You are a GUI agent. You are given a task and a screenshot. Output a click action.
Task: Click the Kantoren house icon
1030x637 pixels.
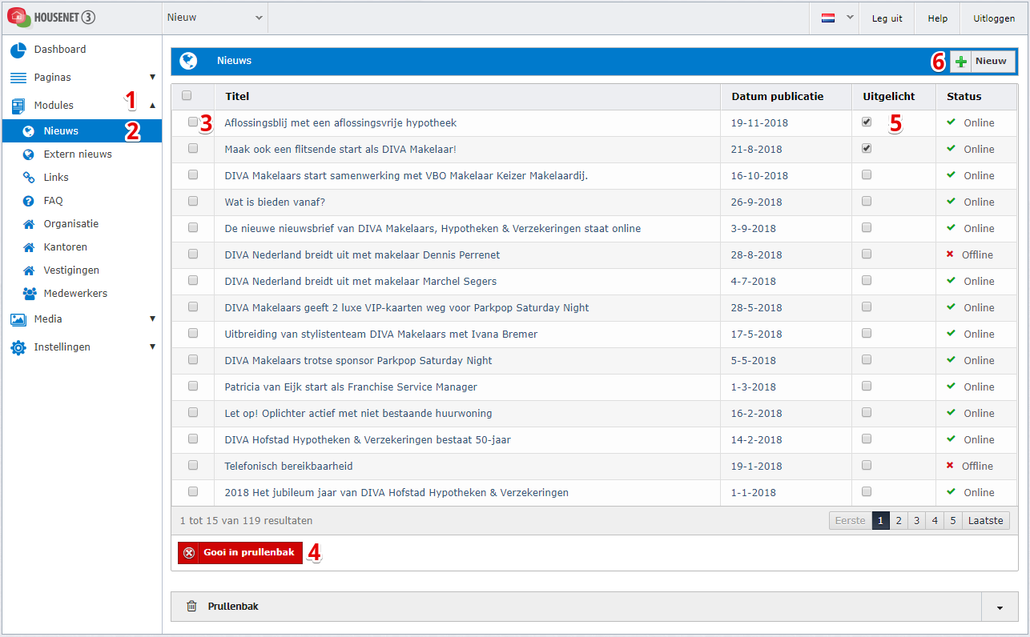point(29,247)
